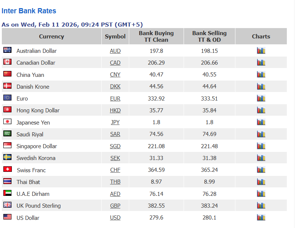This screenshot has height=228, width=295.
Task: Follow the EUR symbol link
Action: [115, 99]
